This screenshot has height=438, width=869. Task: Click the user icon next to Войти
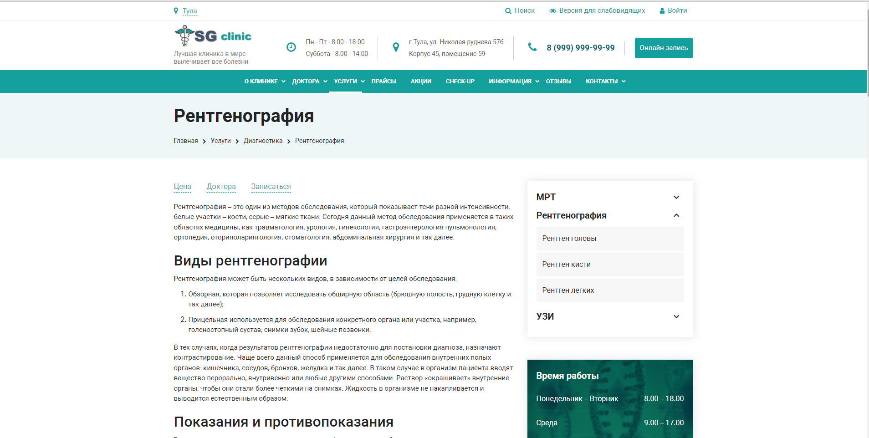tap(662, 11)
